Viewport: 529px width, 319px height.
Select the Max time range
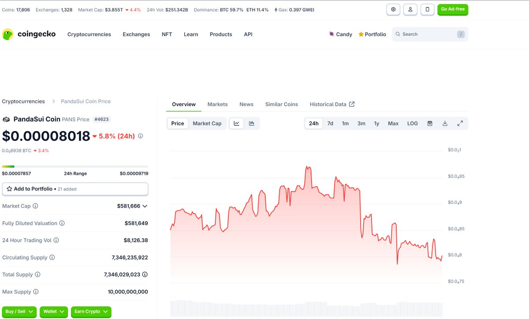click(x=393, y=124)
